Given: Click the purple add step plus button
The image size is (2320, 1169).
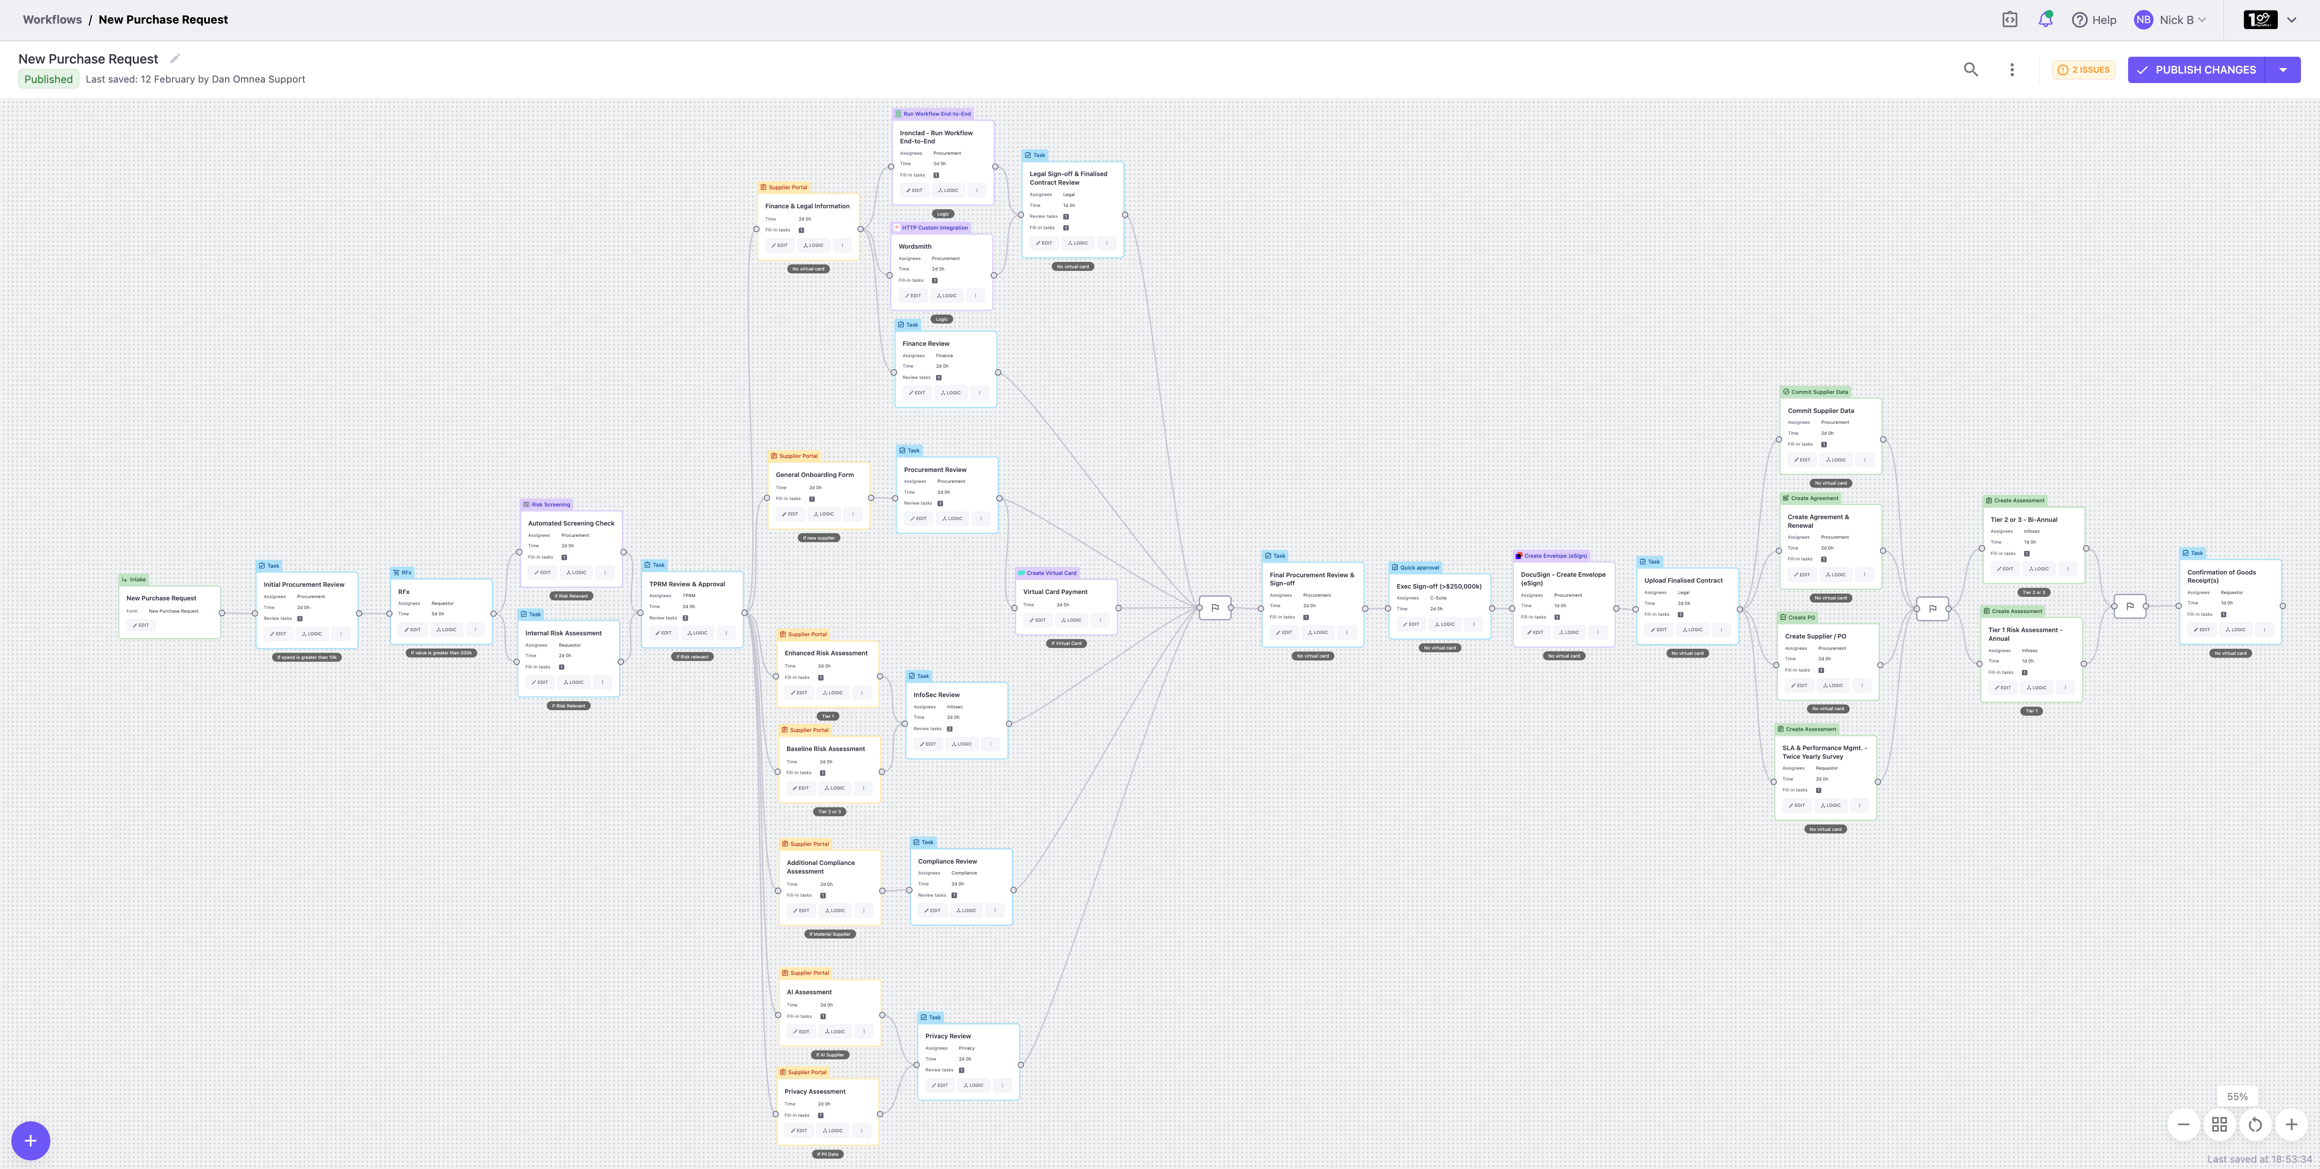Looking at the screenshot, I should [x=30, y=1140].
